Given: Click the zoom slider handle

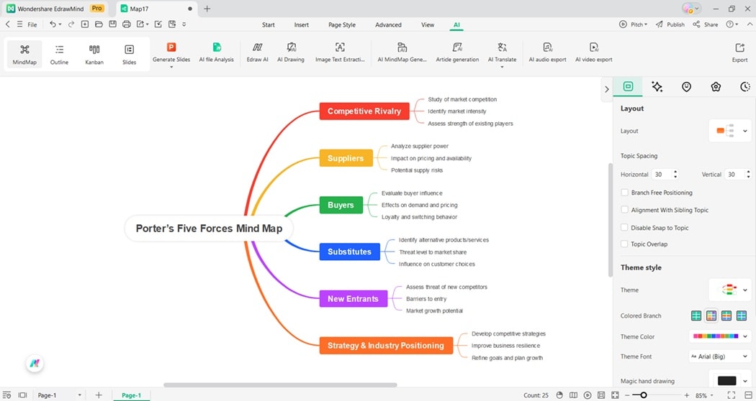Looking at the screenshot, I should [x=643, y=395].
